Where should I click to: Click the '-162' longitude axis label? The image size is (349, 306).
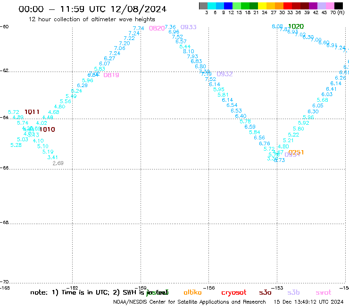(x=72, y=288)
